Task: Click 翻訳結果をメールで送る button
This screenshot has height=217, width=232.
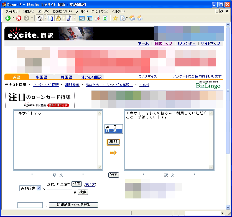Action: [73, 205]
